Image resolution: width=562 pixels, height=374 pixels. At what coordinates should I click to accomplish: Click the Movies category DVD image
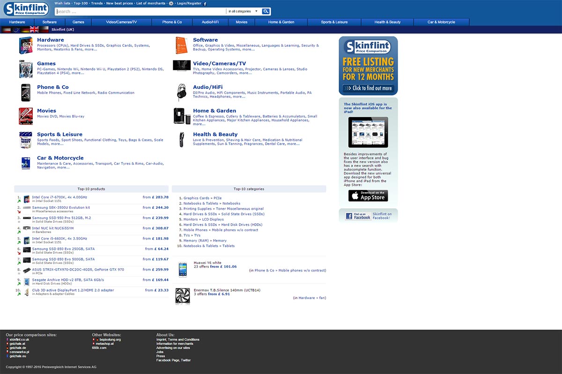coord(26,116)
